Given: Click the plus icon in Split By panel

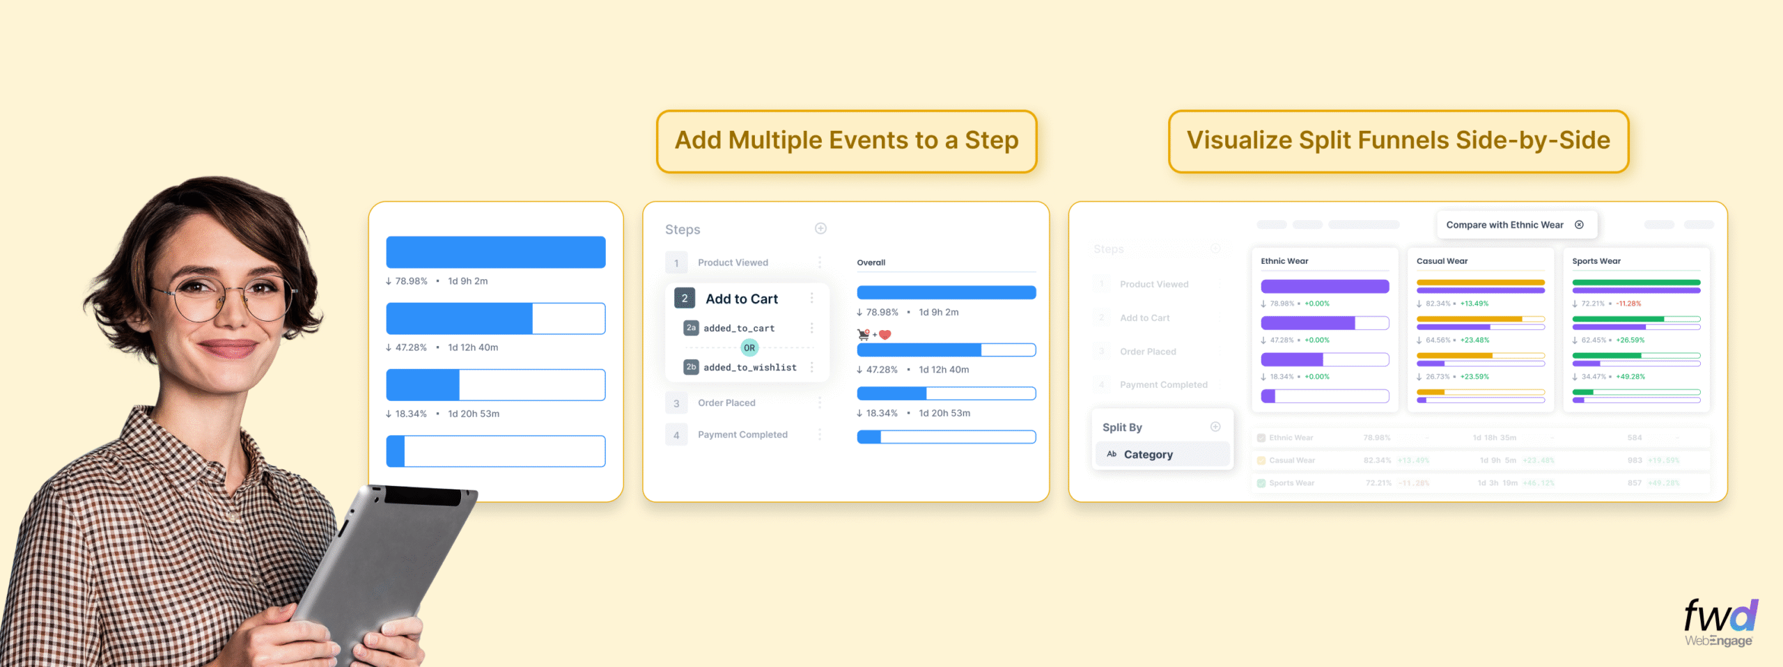Looking at the screenshot, I should click(x=1215, y=427).
